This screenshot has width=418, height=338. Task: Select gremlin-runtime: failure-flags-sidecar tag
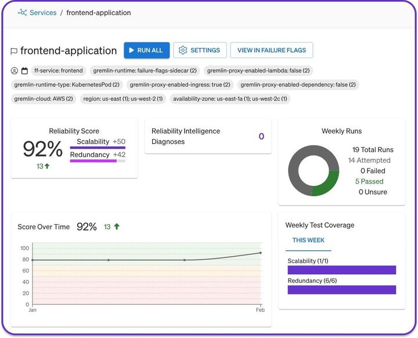click(x=145, y=70)
